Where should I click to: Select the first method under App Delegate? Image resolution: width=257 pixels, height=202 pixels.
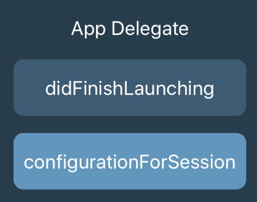click(130, 88)
